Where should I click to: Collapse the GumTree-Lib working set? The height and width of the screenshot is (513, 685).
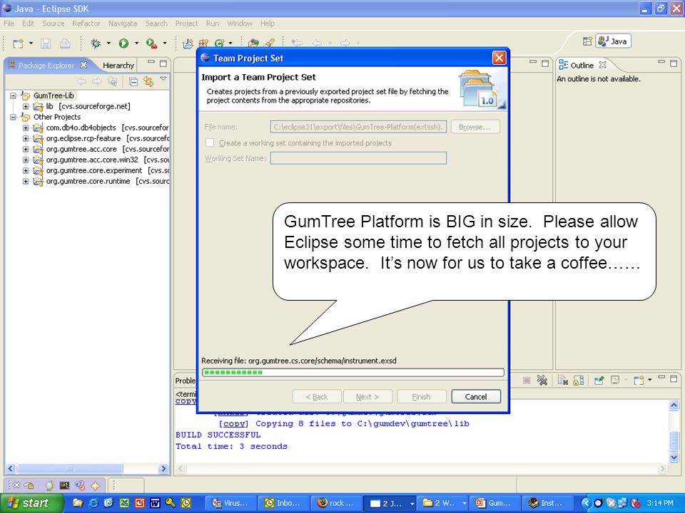13,95
